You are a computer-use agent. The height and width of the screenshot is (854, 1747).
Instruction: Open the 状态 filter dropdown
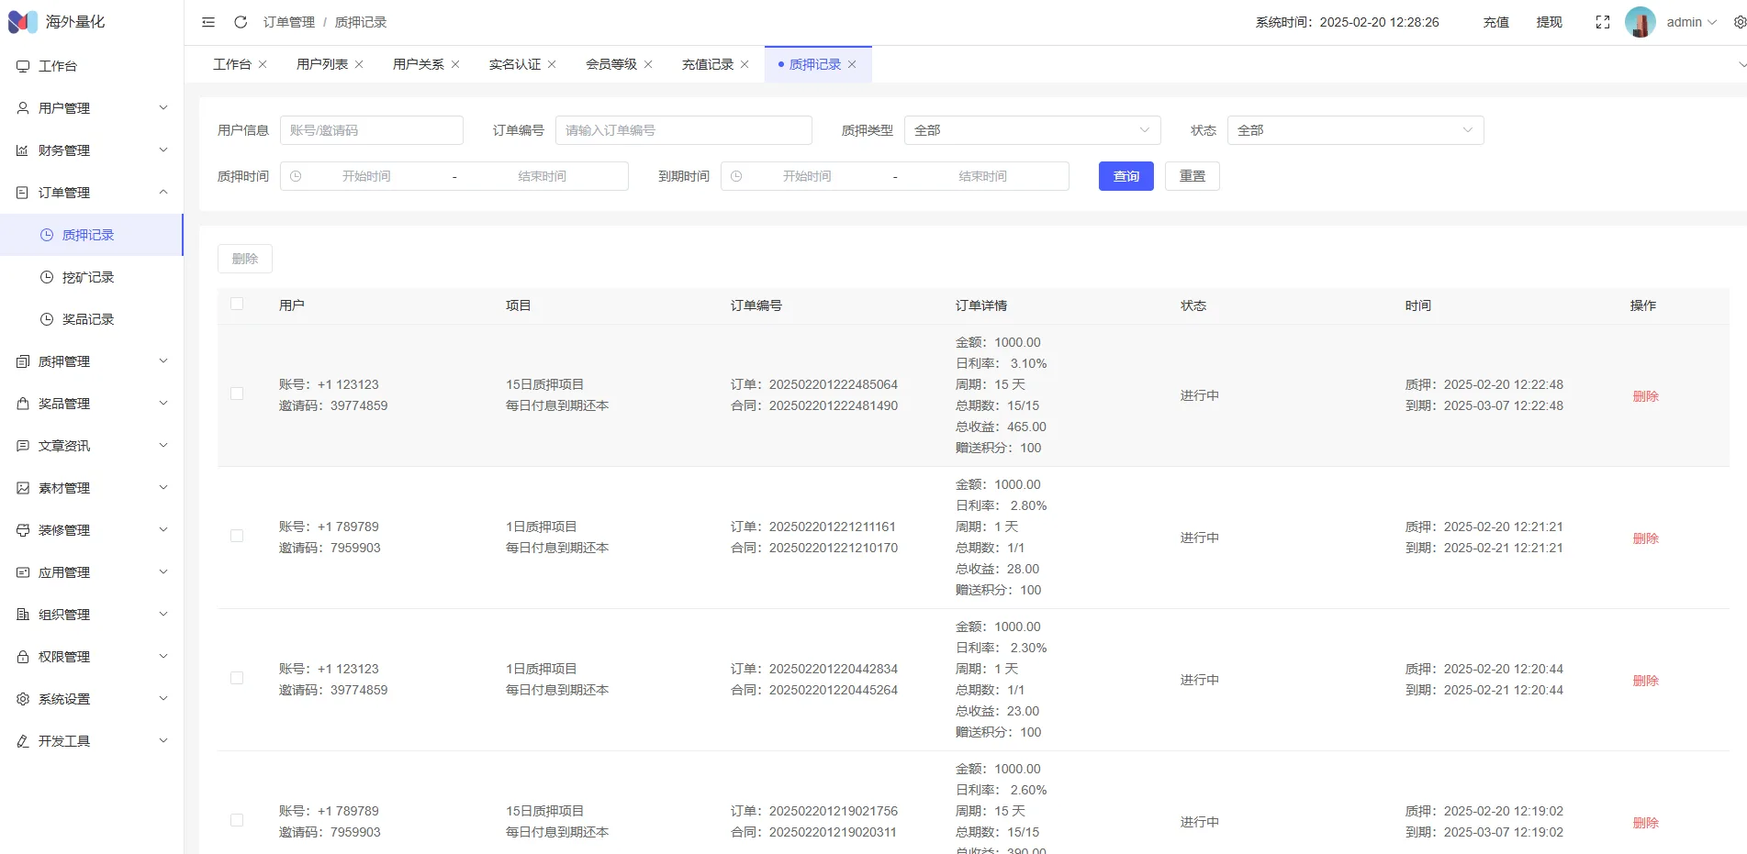[1354, 130]
